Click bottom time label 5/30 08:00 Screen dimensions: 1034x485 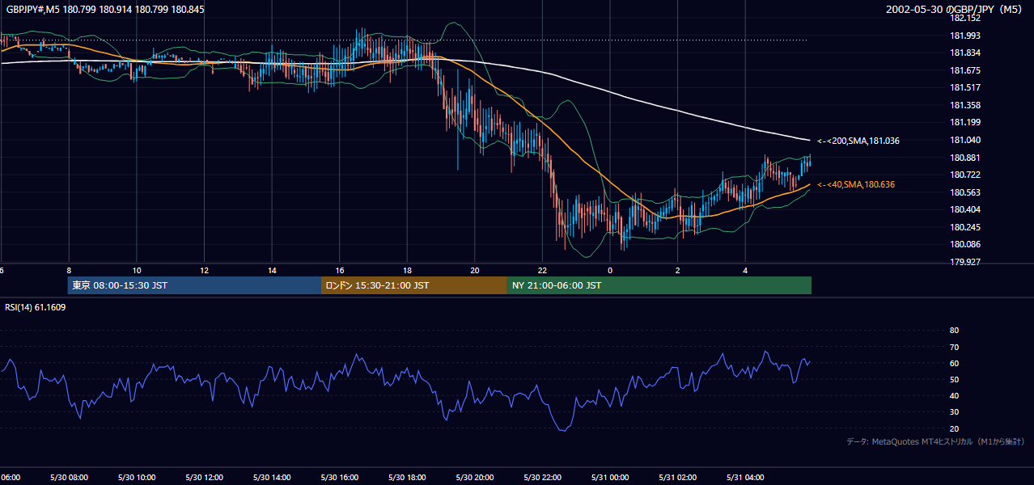tap(69, 477)
